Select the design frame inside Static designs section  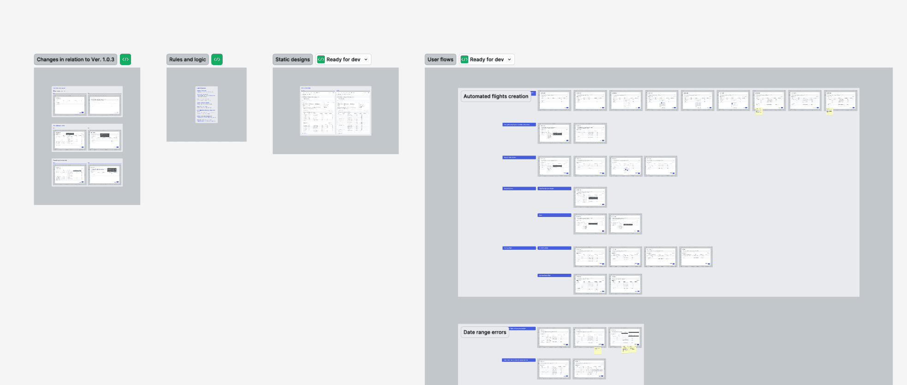pos(335,111)
